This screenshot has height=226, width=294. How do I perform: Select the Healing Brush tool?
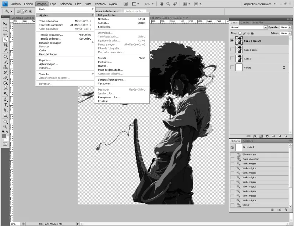pyautogui.click(x=5, y=56)
